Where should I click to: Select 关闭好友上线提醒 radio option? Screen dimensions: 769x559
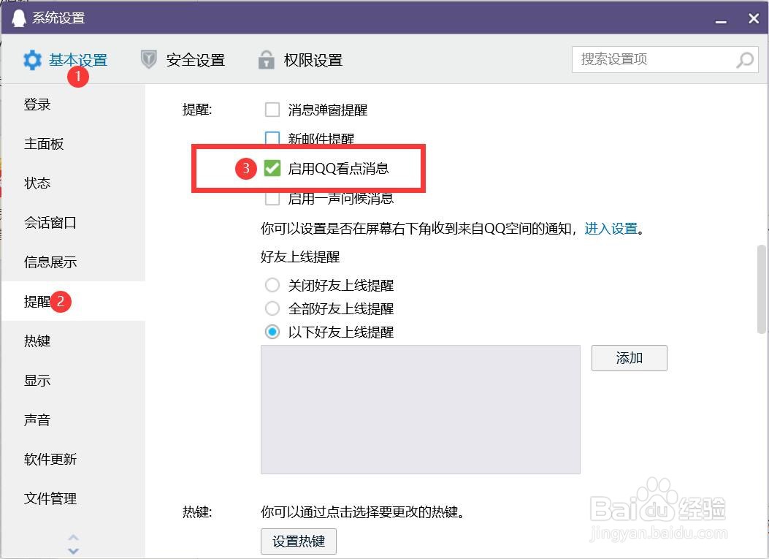point(272,285)
